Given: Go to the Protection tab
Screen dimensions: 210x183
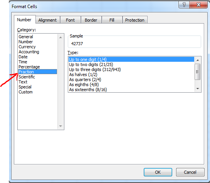Looking at the screenshot, I should point(135,20).
